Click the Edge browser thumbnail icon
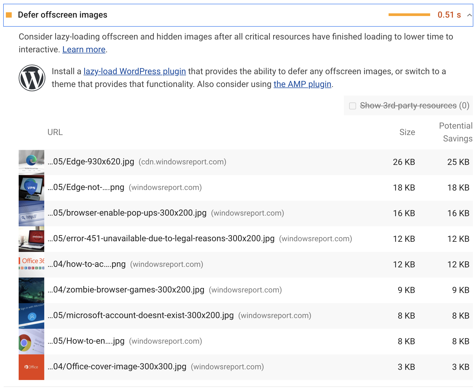The image size is (476, 388). tap(31, 162)
